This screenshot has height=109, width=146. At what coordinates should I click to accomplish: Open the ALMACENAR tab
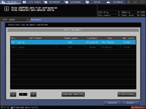click(73, 2)
